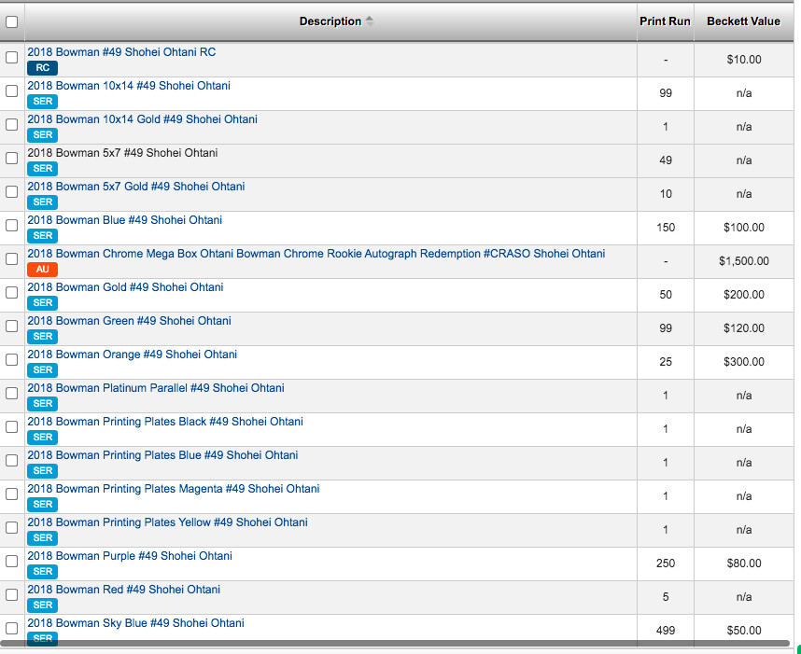The image size is (801, 654).
Task: Click SER badge under Bowman Red #49
Action: tap(42, 605)
